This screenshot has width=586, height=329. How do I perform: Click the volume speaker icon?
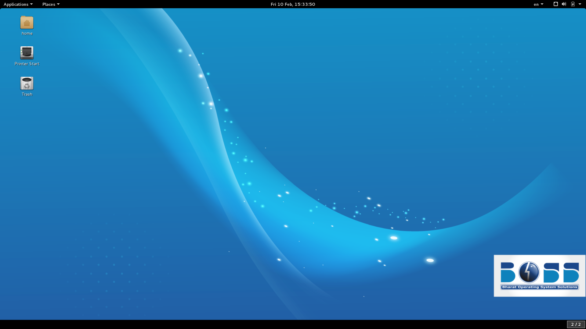point(564,4)
